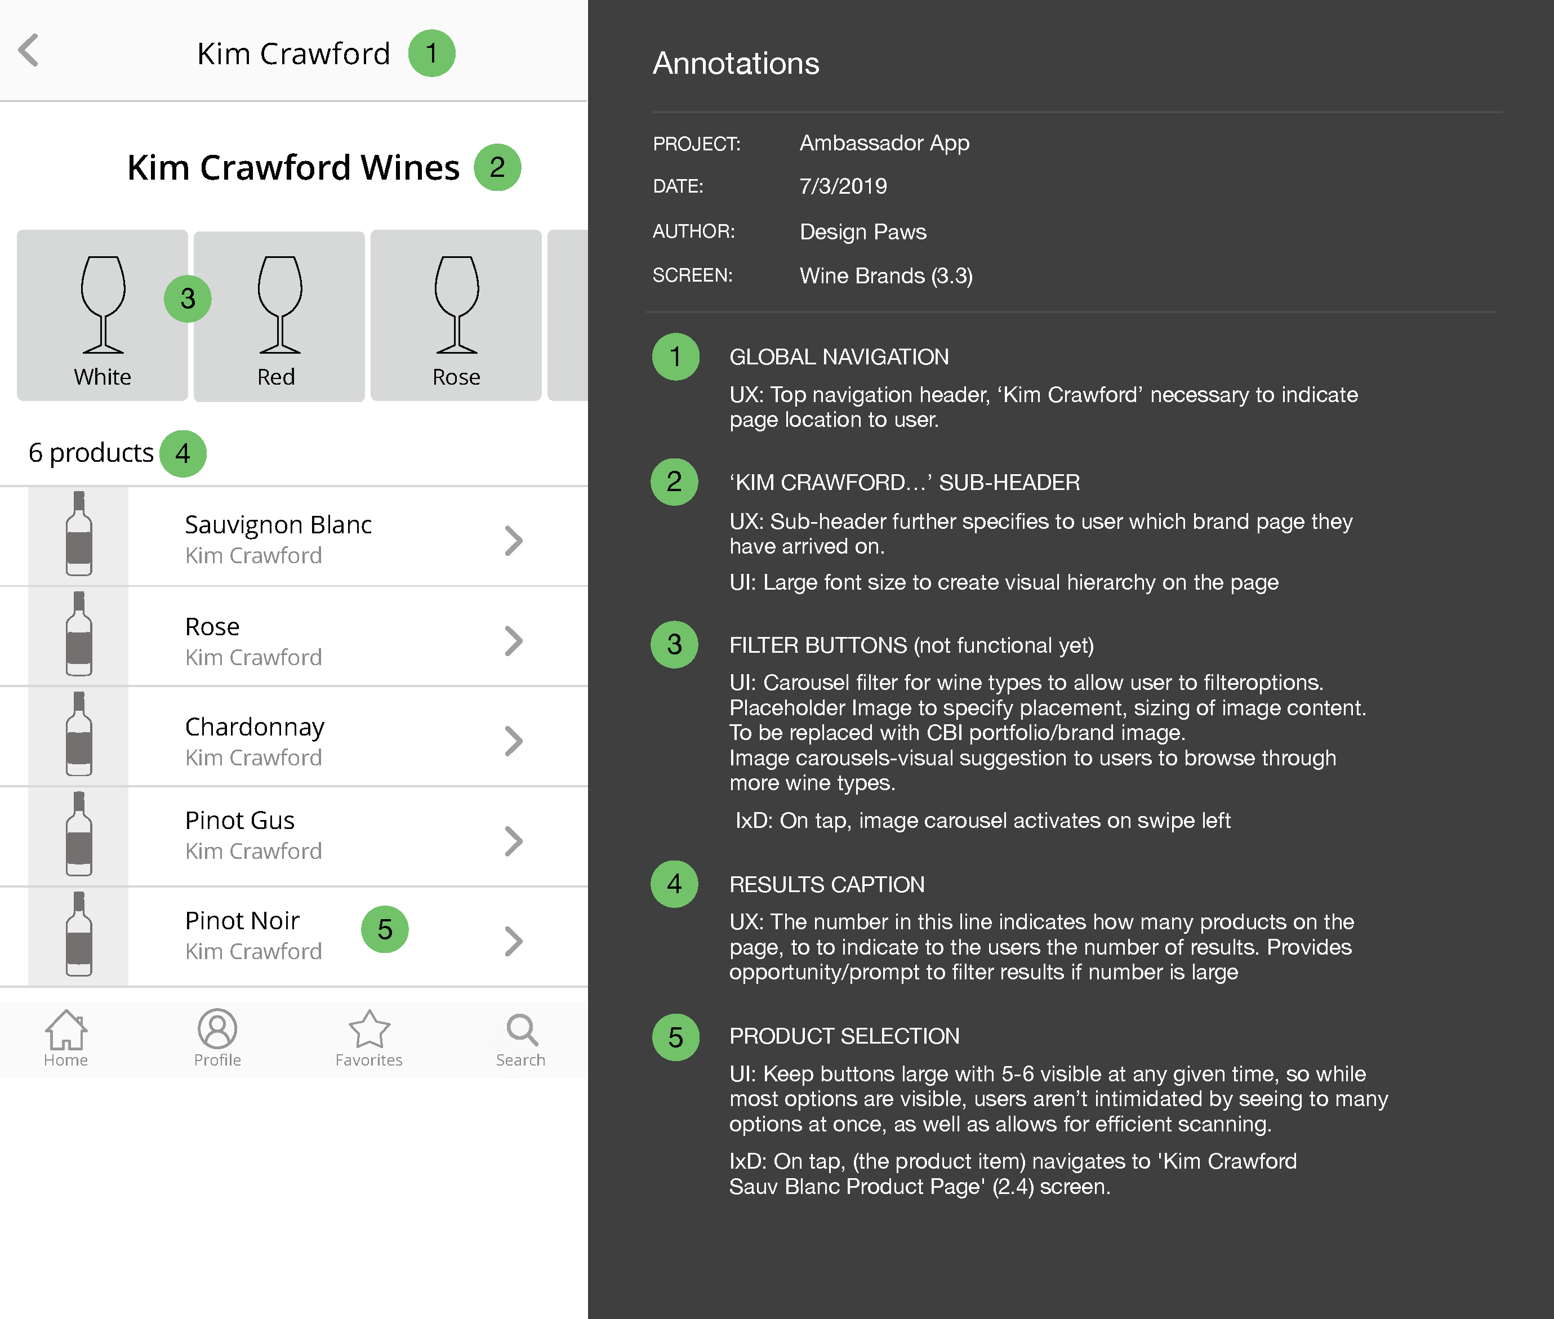Click the GLOBAL NAVIGATION annotation title

839,358
